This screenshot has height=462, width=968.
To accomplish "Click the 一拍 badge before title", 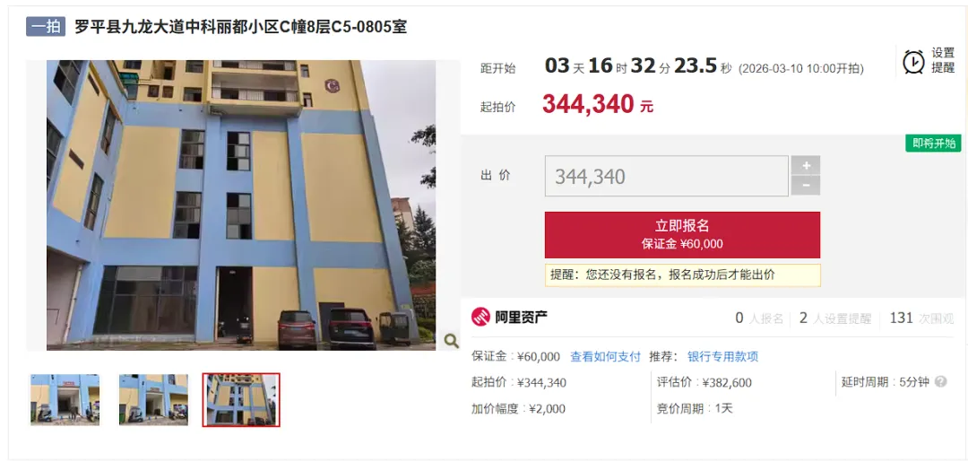I will [x=46, y=27].
